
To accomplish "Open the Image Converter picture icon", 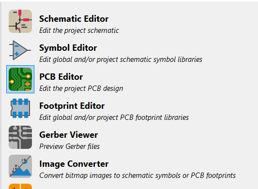I will (20, 166).
